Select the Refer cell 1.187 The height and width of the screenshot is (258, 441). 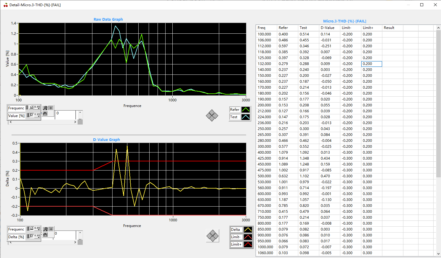tap(287, 200)
